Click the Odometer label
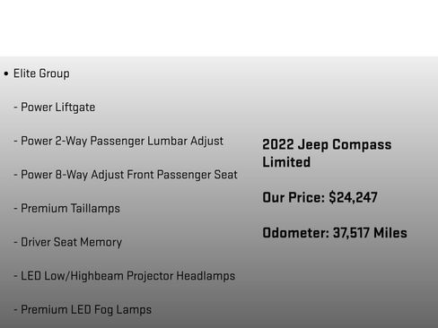The height and width of the screenshot is (328, 438). pos(295,233)
